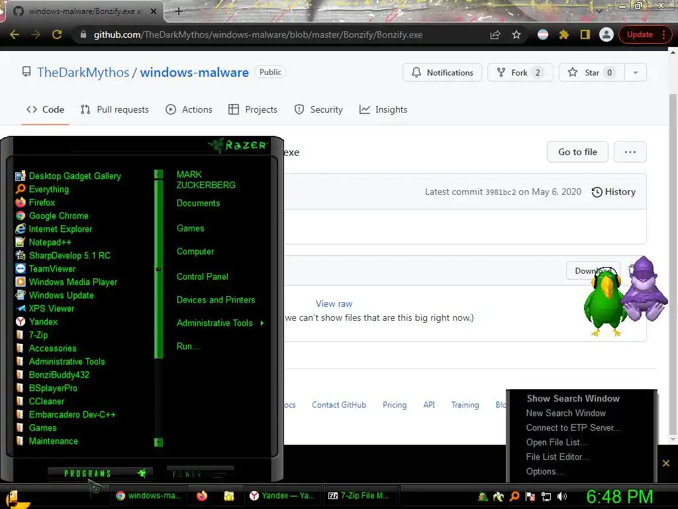Click the View raw link
Screen dimensions: 678x509
pos(334,304)
